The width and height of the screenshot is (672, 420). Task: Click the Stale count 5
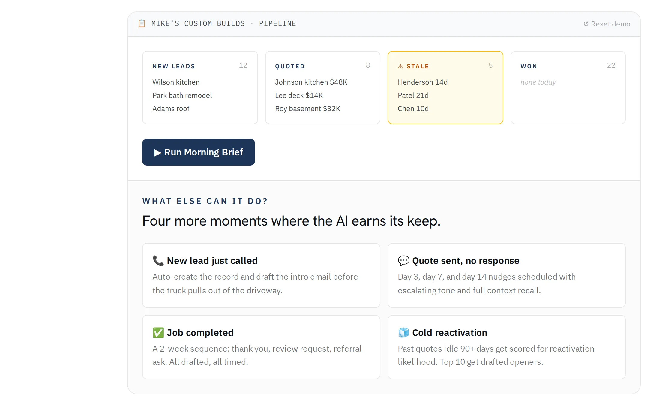pos(490,65)
